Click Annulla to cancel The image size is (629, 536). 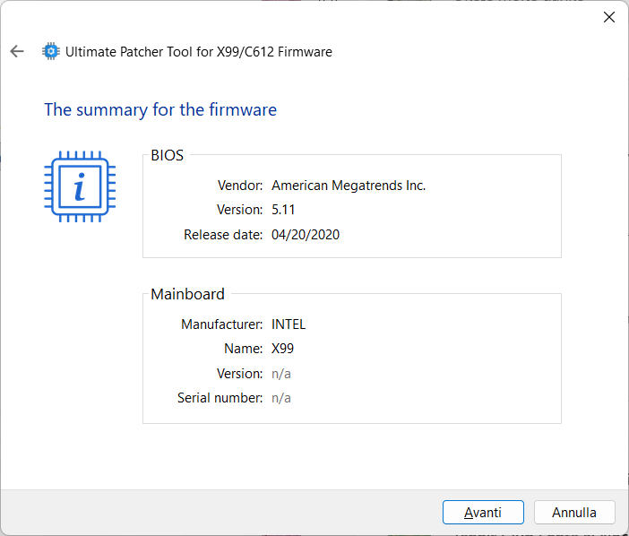[x=574, y=512]
